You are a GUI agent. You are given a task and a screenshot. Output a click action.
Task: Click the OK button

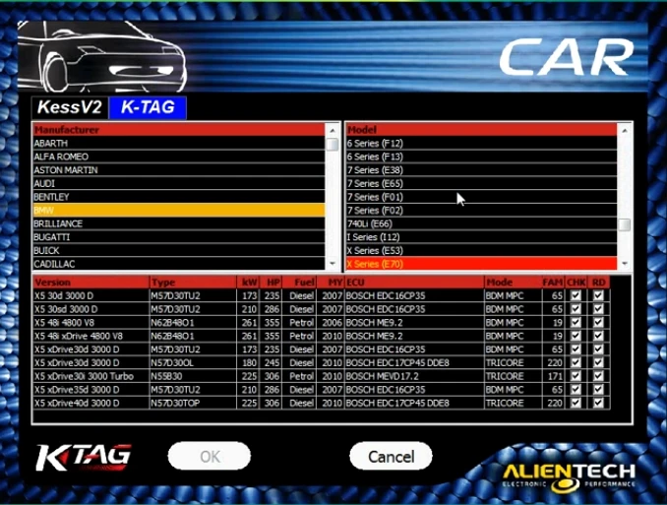tap(210, 457)
